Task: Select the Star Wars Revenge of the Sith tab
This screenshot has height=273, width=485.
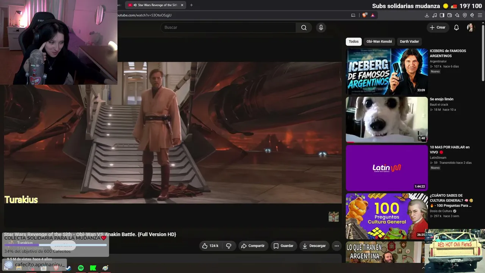Action: [x=155, y=5]
